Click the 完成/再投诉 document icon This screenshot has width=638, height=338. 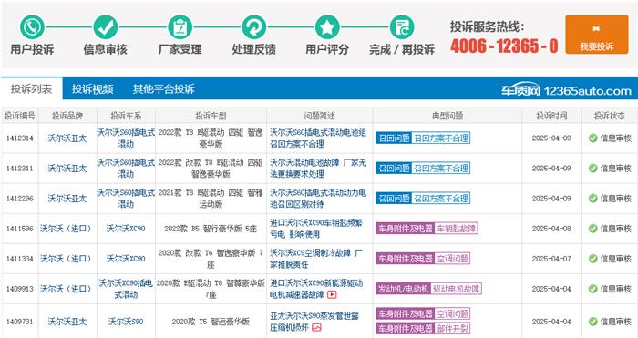(402, 27)
